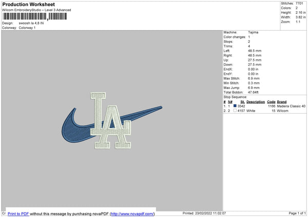Click the 'St.' column header
This screenshot has width=308, height=217.
click(x=243, y=102)
